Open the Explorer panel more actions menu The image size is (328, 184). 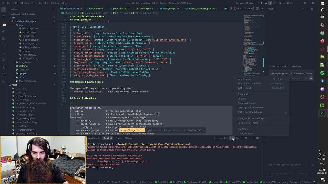tap(54, 9)
